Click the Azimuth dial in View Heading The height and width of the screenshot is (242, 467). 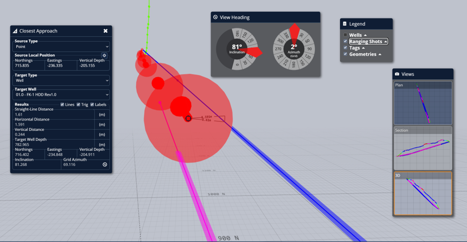(294, 48)
